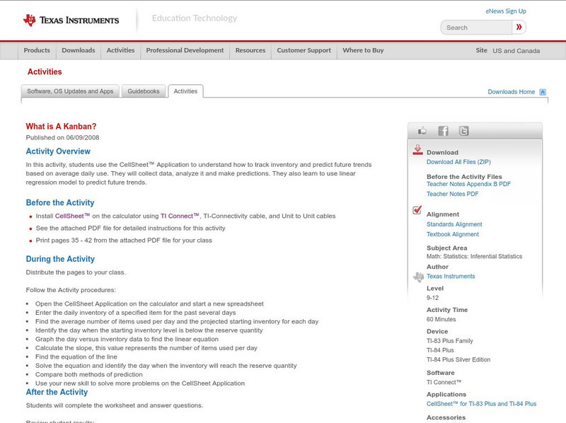Image resolution: width=566 pixels, height=423 pixels.
Task: Click the After the Activity heading
Action: click(57, 393)
